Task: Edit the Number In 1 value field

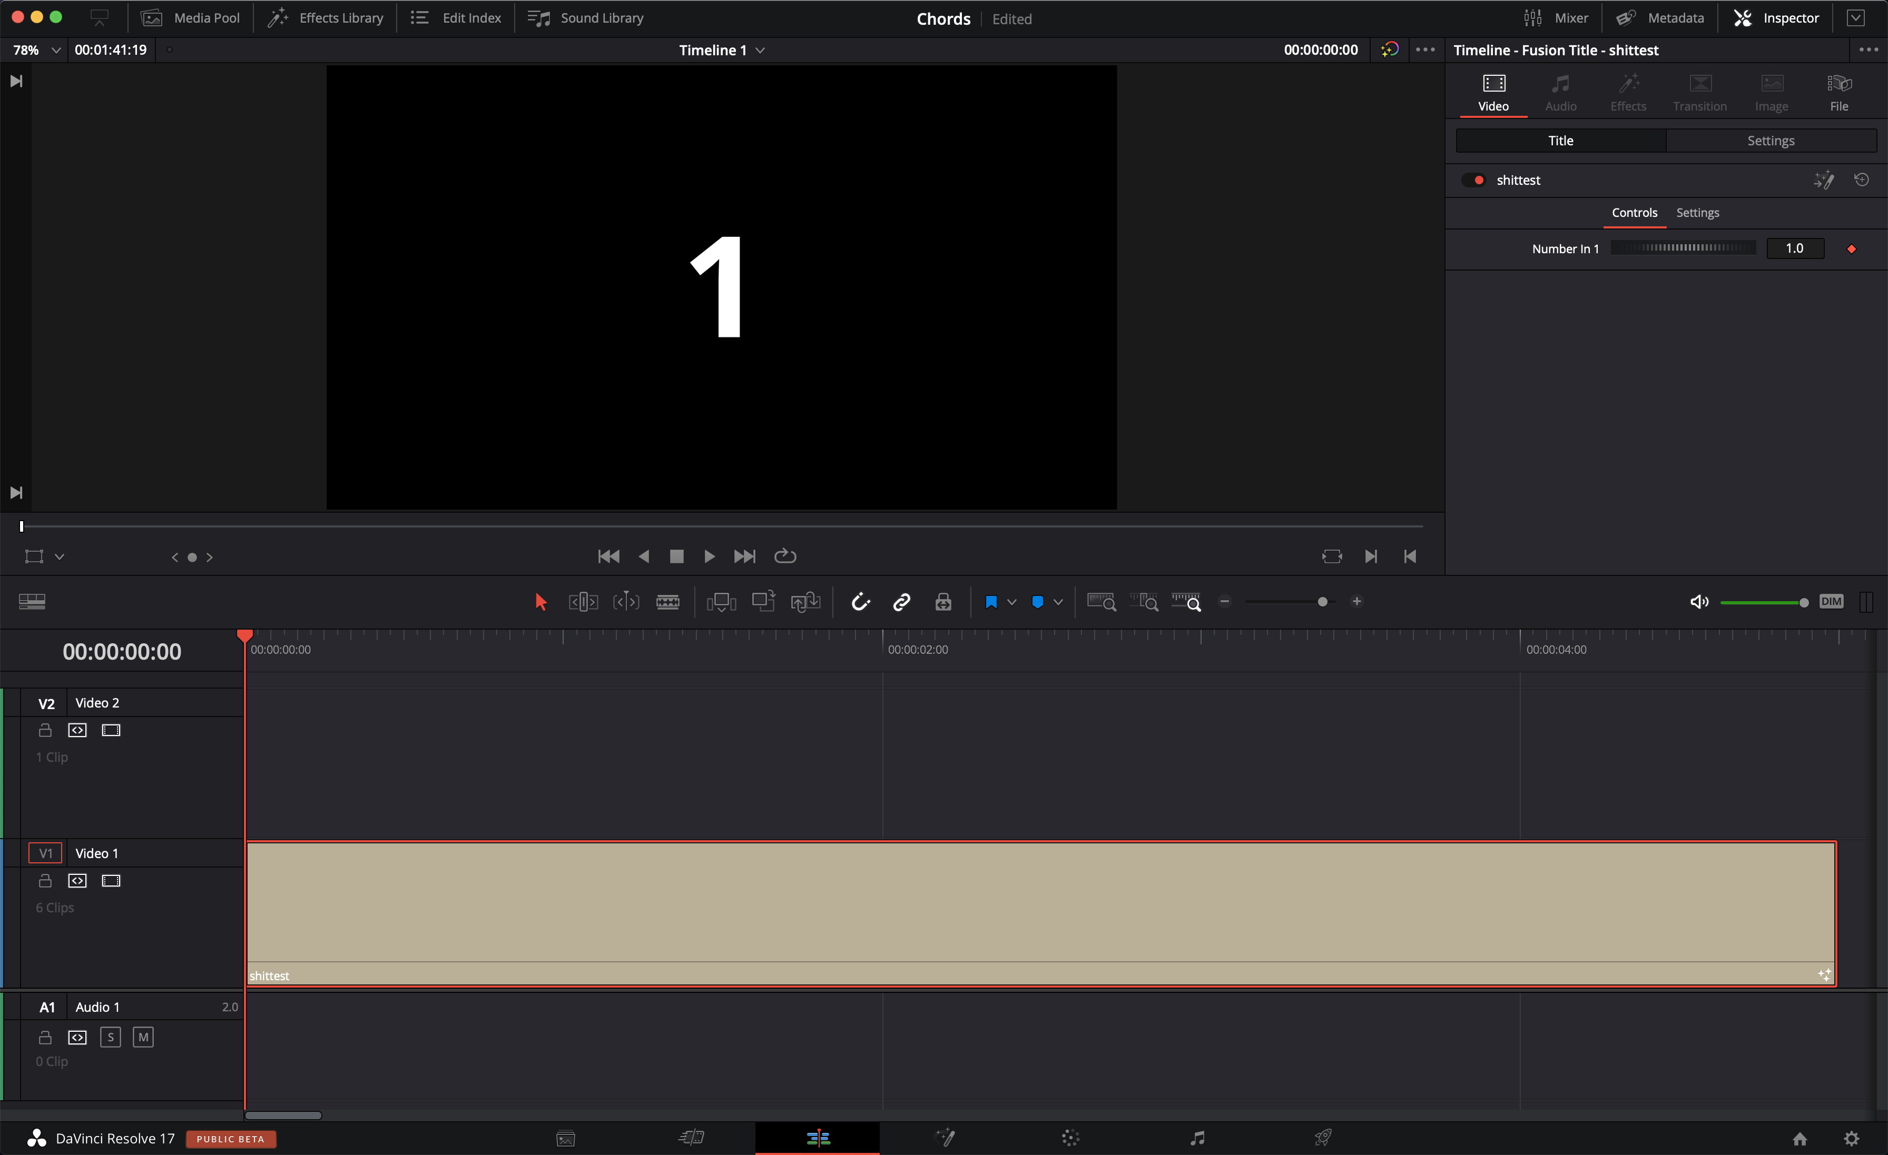Action: tap(1795, 248)
